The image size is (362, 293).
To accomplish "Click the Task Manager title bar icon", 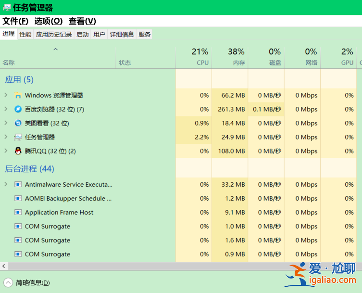I will (x=7, y=8).
